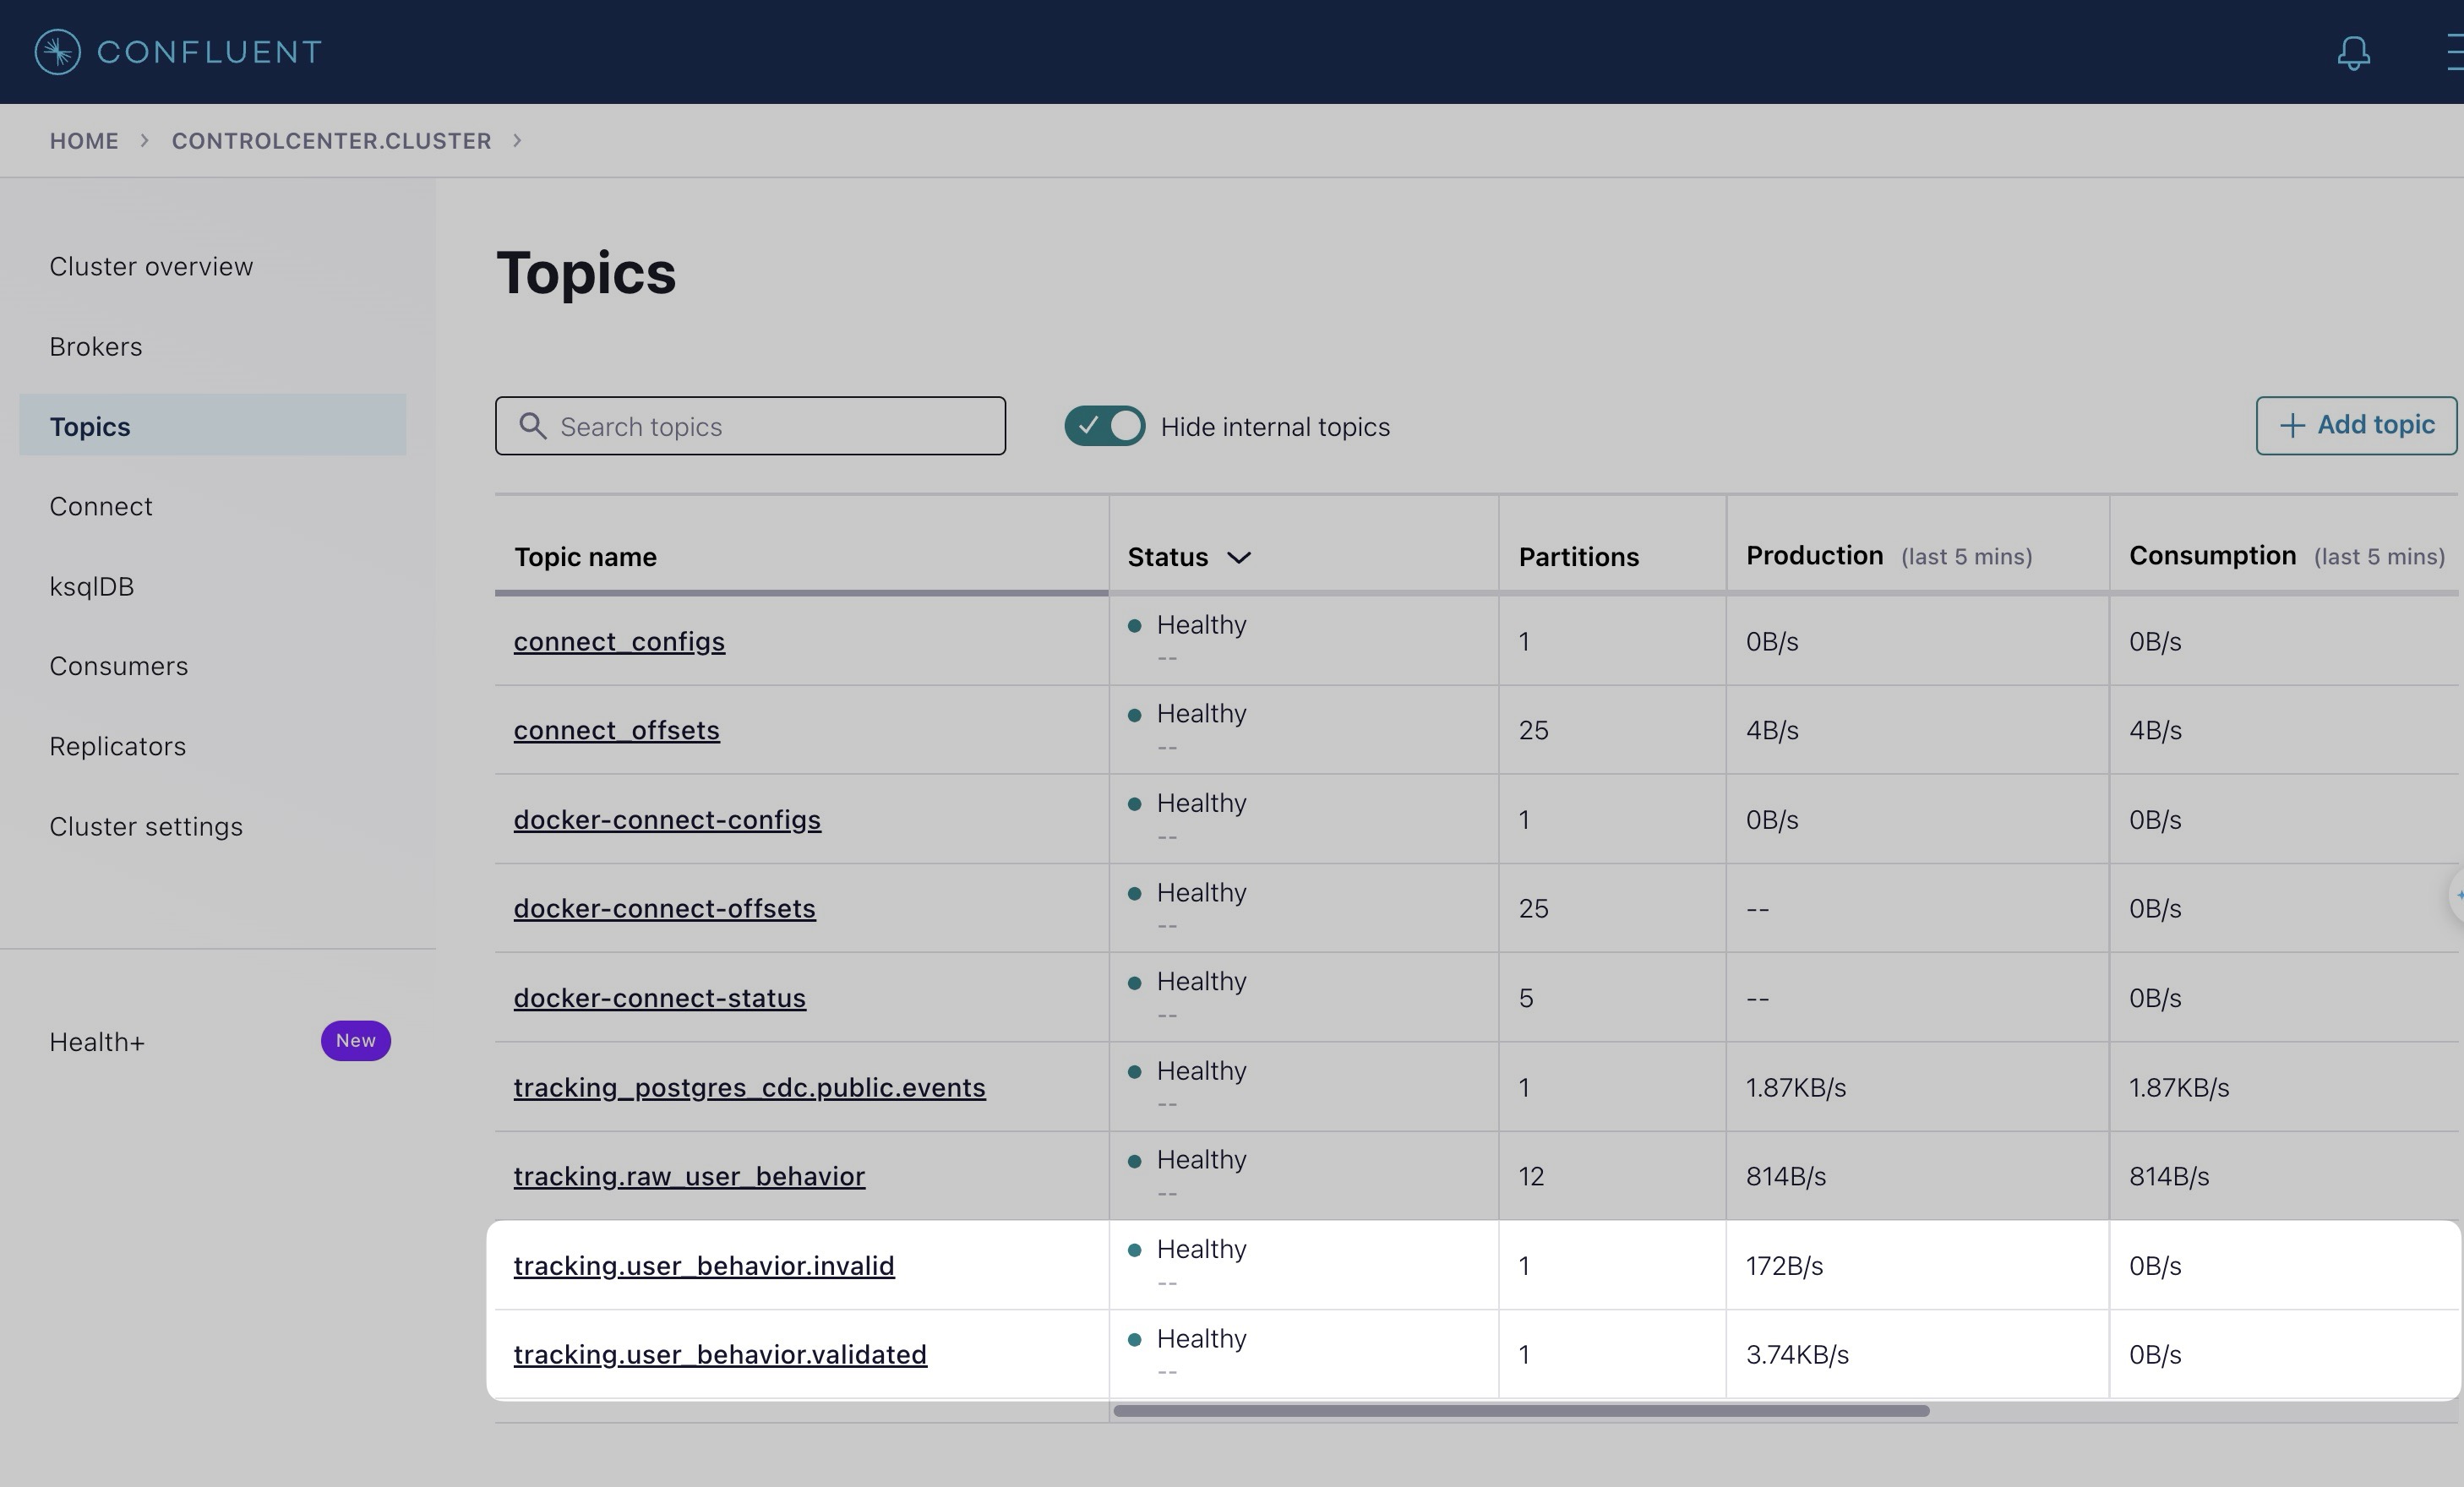The image size is (2464, 1487).
Task: Focus the Search topics field
Action: [750, 426]
